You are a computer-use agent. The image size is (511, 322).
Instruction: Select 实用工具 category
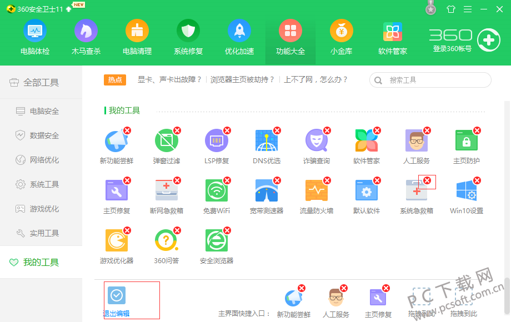click(x=41, y=233)
